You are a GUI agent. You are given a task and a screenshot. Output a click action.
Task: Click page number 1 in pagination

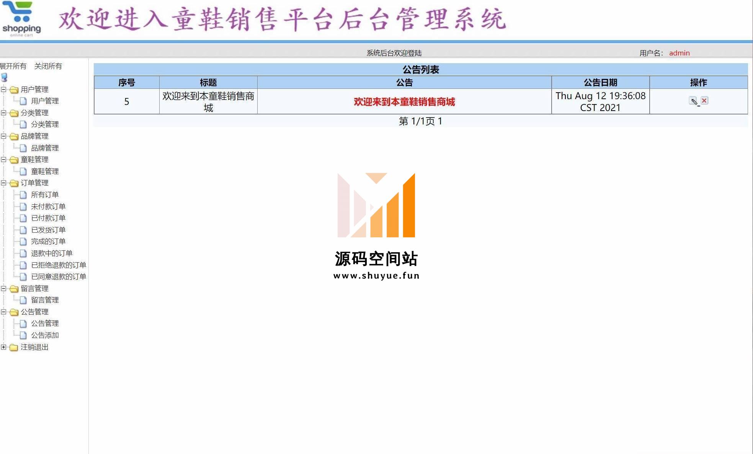coord(440,121)
